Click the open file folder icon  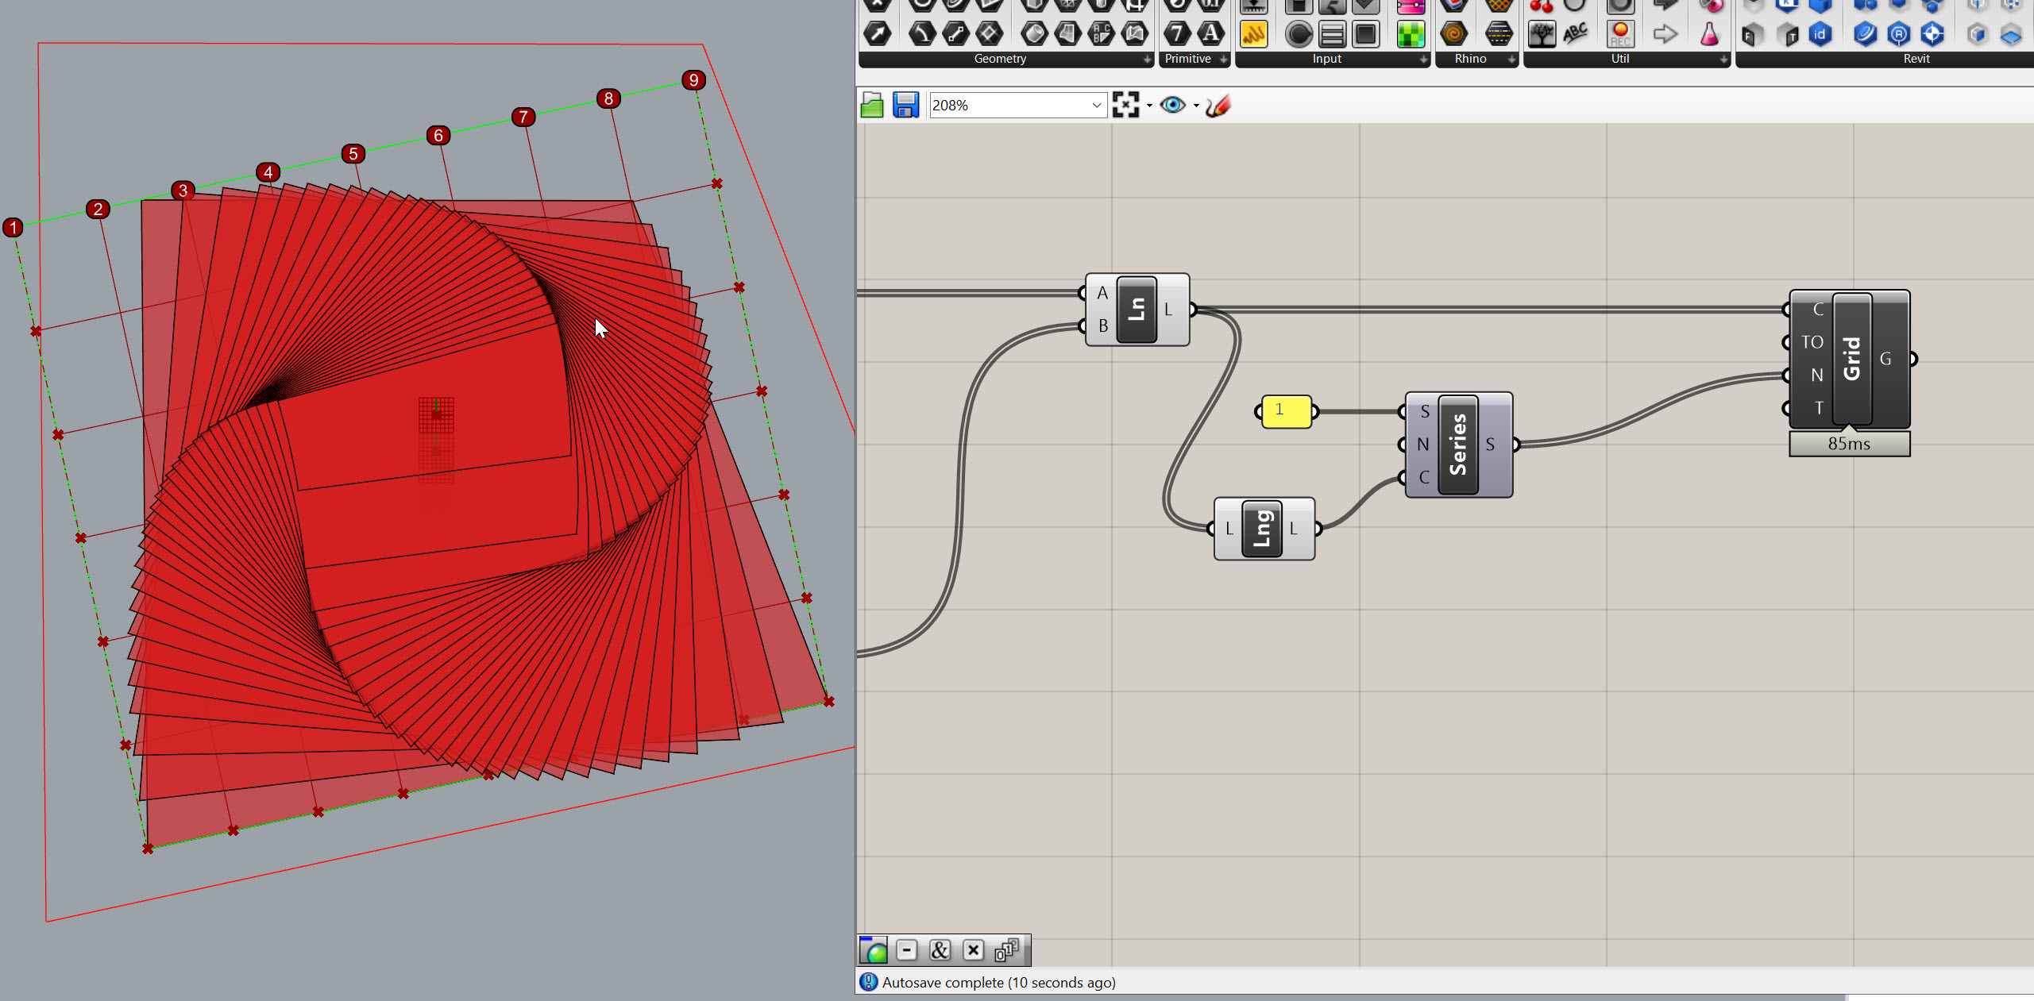coord(872,105)
